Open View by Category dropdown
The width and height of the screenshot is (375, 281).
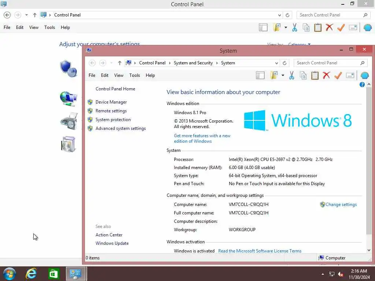(x=299, y=44)
